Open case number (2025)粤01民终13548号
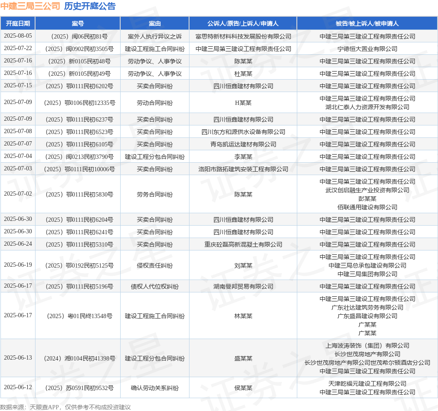438x411 pixels. (78, 316)
